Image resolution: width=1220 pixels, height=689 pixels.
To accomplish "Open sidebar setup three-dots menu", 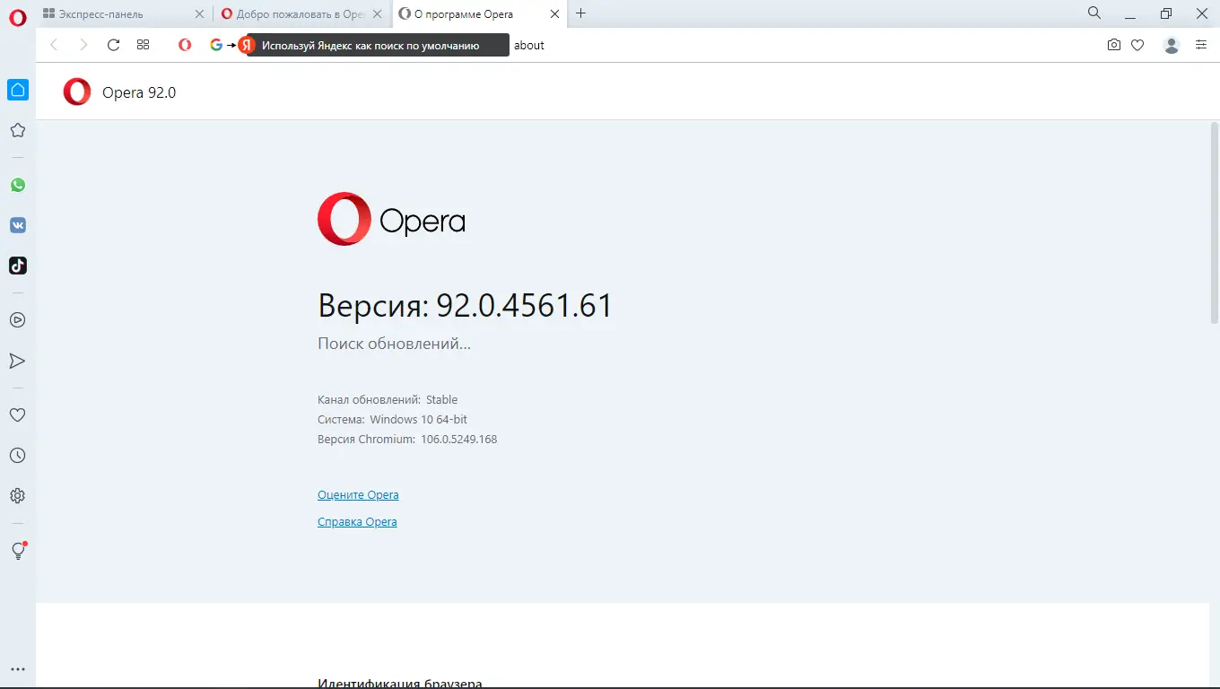I will (x=17, y=669).
